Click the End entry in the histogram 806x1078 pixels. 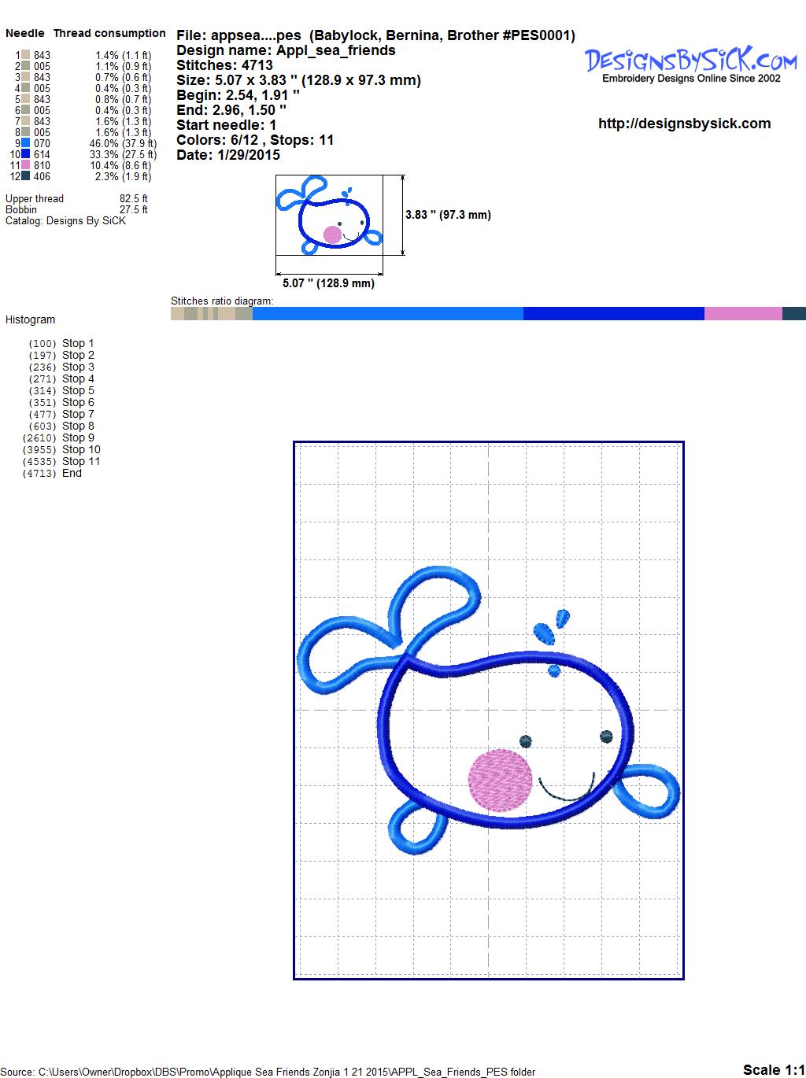coord(72,473)
